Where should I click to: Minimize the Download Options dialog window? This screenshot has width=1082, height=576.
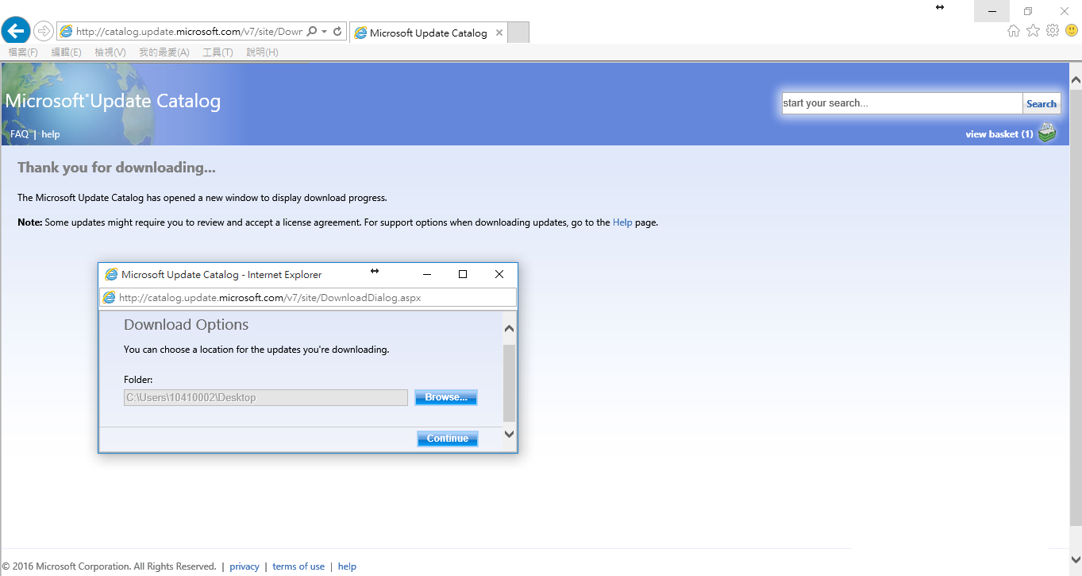[x=427, y=274]
